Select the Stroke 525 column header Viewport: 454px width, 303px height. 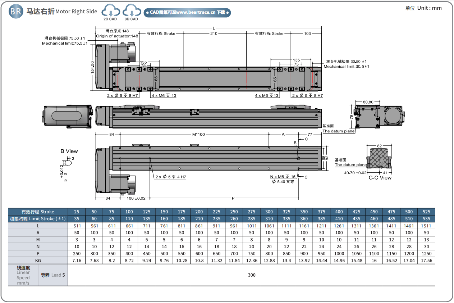coord(426,212)
